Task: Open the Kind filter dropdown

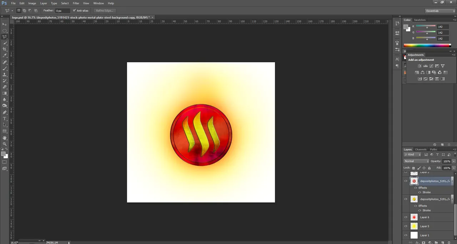Action: coord(413,155)
